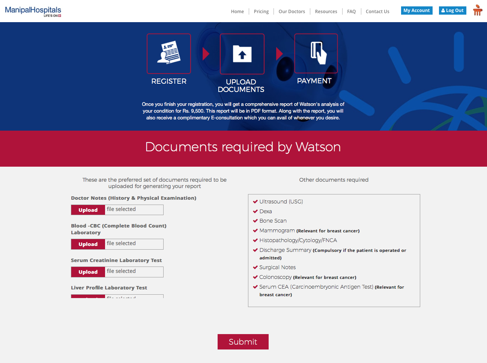Click checkmark next to Bone Scan
The height and width of the screenshot is (363, 487).
pos(256,221)
